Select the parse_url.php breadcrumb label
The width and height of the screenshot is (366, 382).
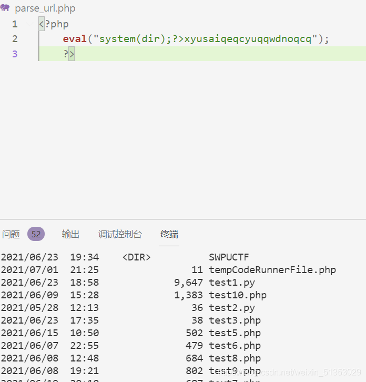pos(45,8)
